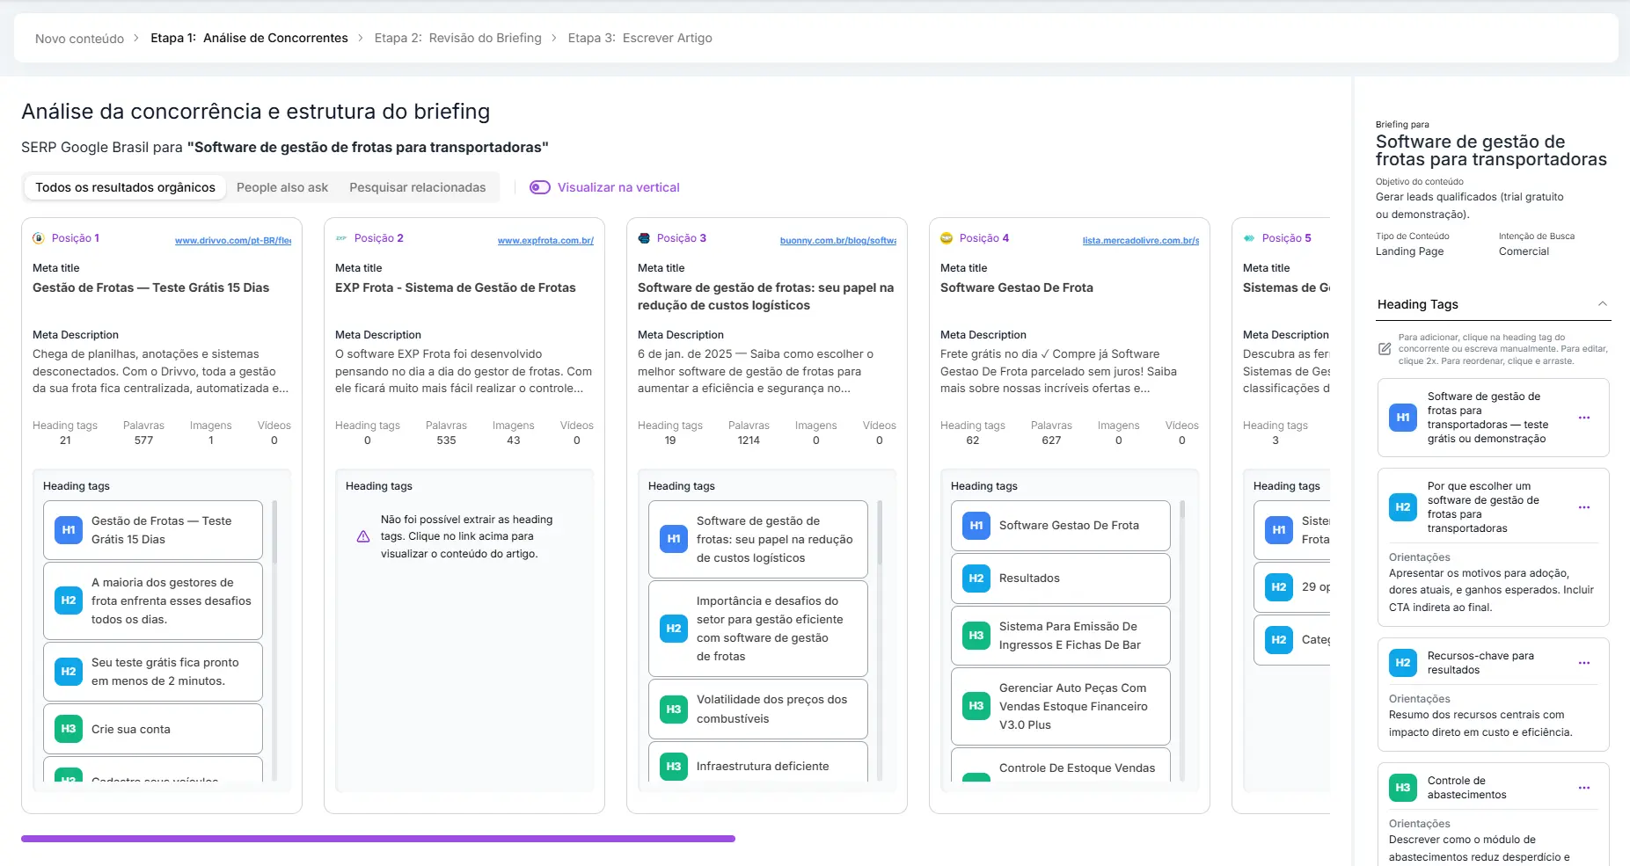This screenshot has height=866, width=1630.
Task: Click the Posição 4 Mercado Livre favicon
Action: (x=947, y=238)
